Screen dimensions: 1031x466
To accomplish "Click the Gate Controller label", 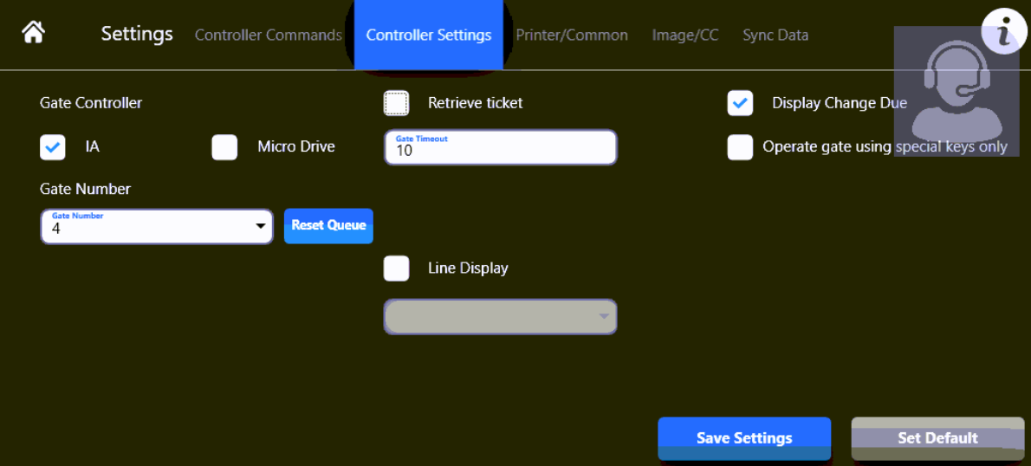I will click(91, 103).
